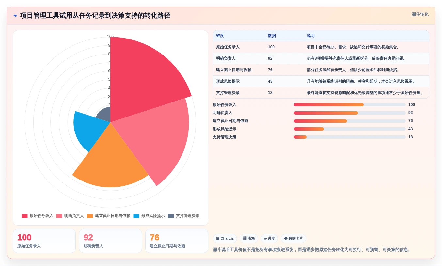Viewport: 442px width, 266px height.
Task: Click progress value 43 beside the bar
Action: (411, 129)
